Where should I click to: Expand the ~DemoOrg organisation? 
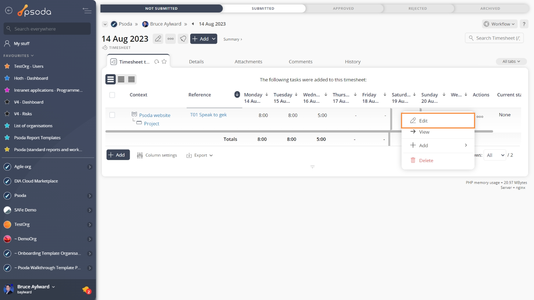[90, 239]
